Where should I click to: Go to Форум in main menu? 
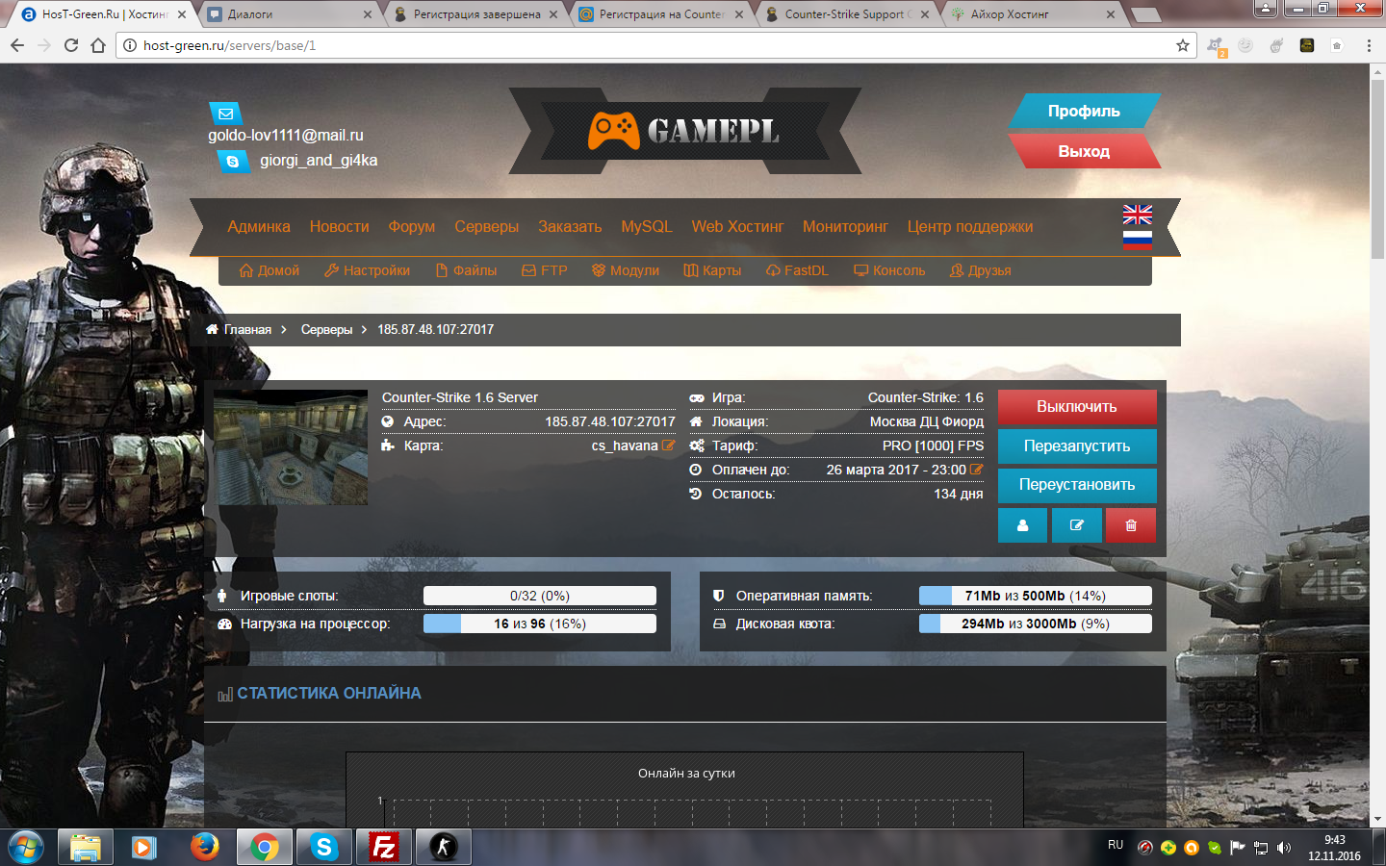(412, 227)
